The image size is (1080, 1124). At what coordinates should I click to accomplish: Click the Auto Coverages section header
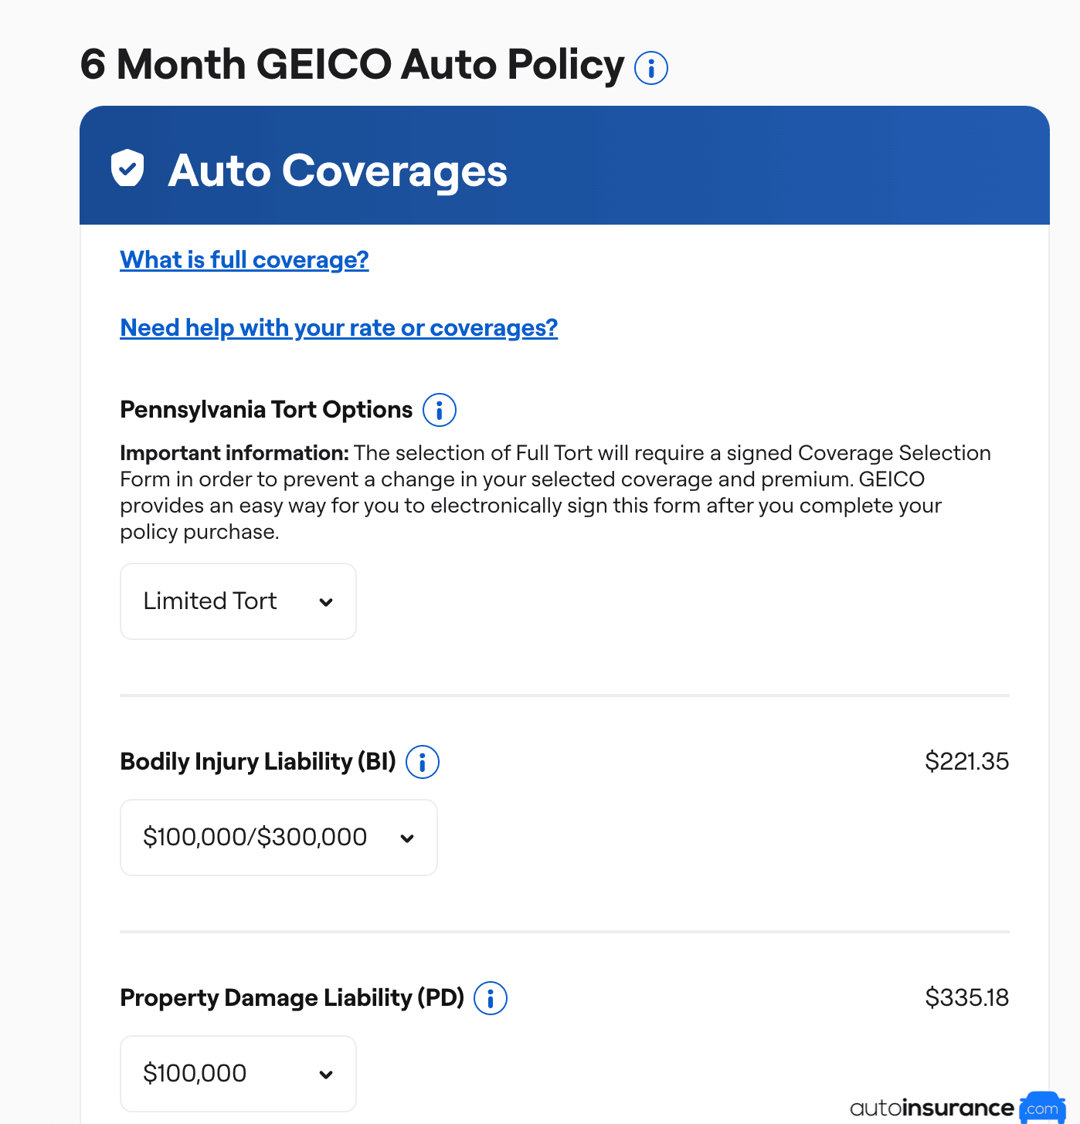(x=338, y=171)
